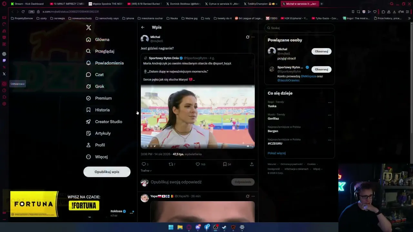Reload the page
Viewport: 413px width, 232px height.
[23, 12]
